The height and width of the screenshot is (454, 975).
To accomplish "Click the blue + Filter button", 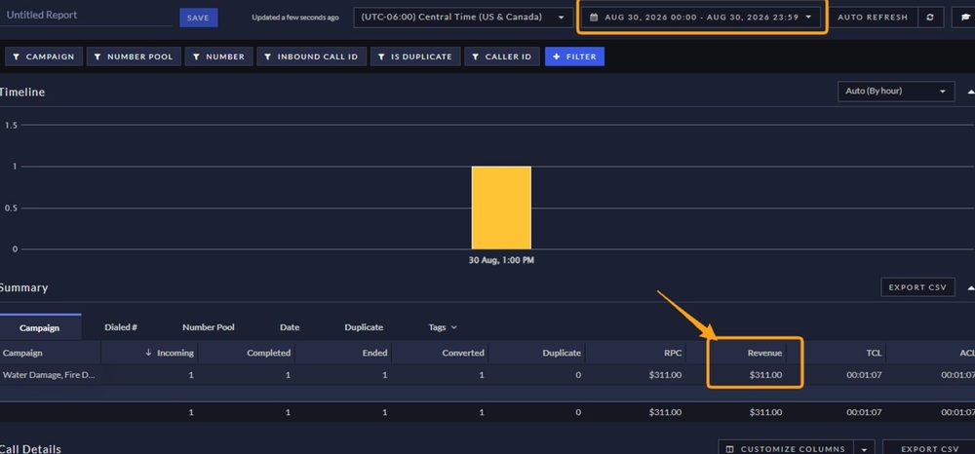I will point(574,57).
